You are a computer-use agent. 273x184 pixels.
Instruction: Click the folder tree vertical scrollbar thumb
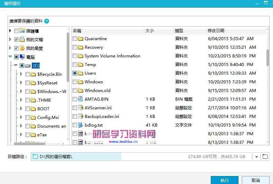click(x=68, y=57)
